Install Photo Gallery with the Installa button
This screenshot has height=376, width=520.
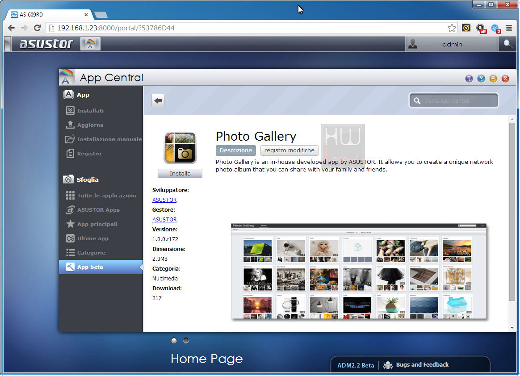click(180, 173)
